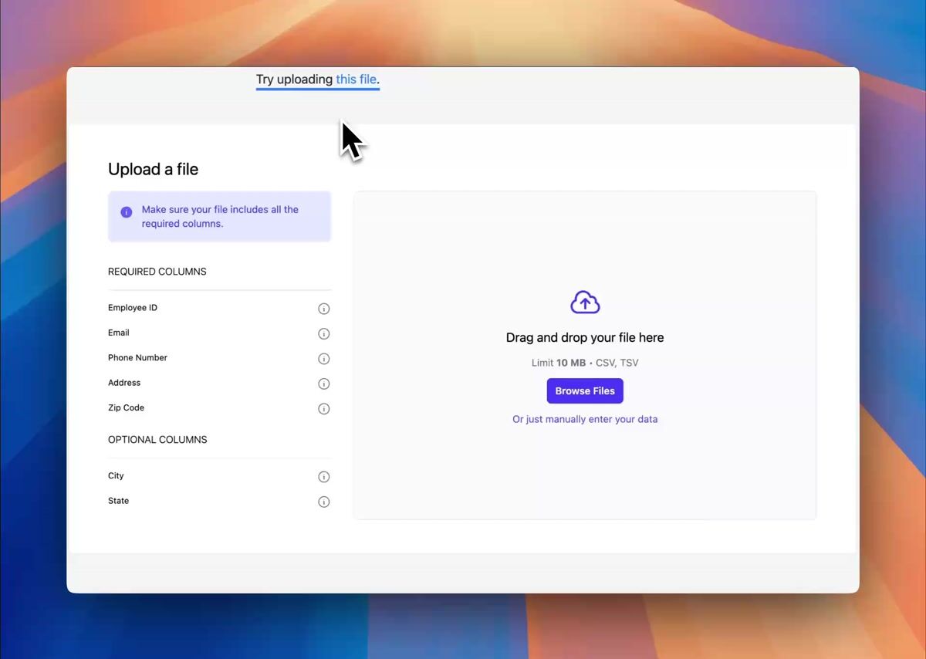Click the cloud upload icon
Viewport: 926px width, 659px height.
tap(585, 302)
